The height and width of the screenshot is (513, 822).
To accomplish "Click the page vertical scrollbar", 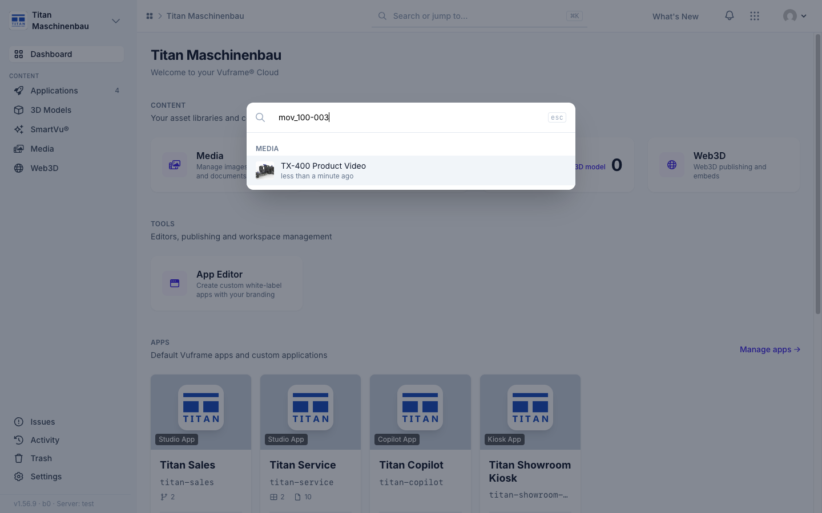I will click(x=817, y=174).
